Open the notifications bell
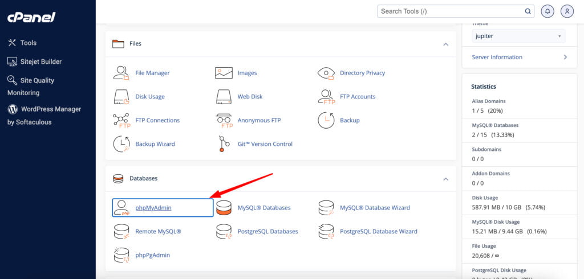The width and height of the screenshot is (584, 279). [547, 11]
